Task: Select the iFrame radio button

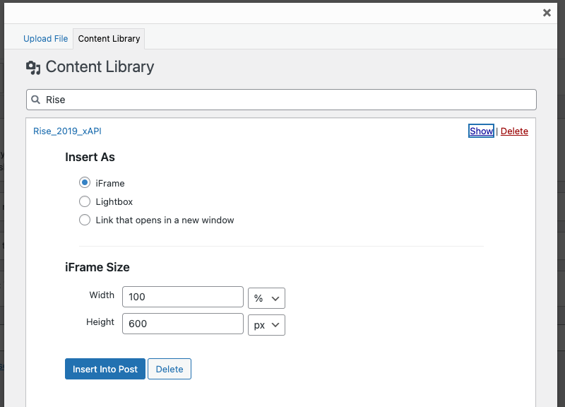Action: (x=85, y=183)
